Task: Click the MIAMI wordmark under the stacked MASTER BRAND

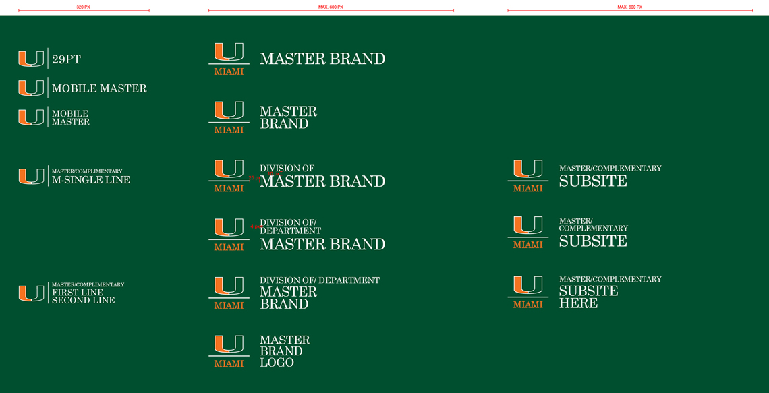Action: coord(229,129)
